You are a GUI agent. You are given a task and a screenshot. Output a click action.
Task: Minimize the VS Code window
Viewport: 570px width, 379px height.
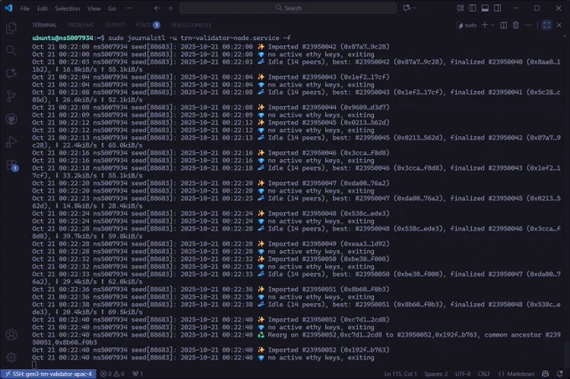(x=516, y=8)
